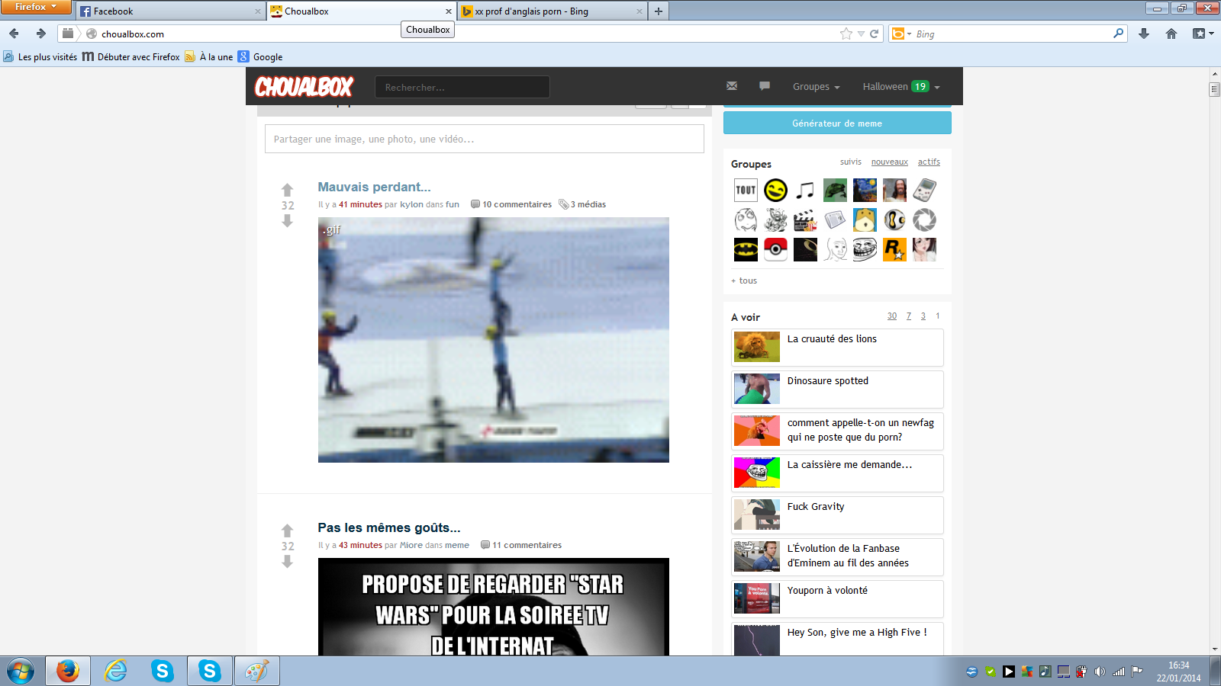Open the chat bubble notifications icon
This screenshot has height=686, width=1221.
click(x=765, y=86)
